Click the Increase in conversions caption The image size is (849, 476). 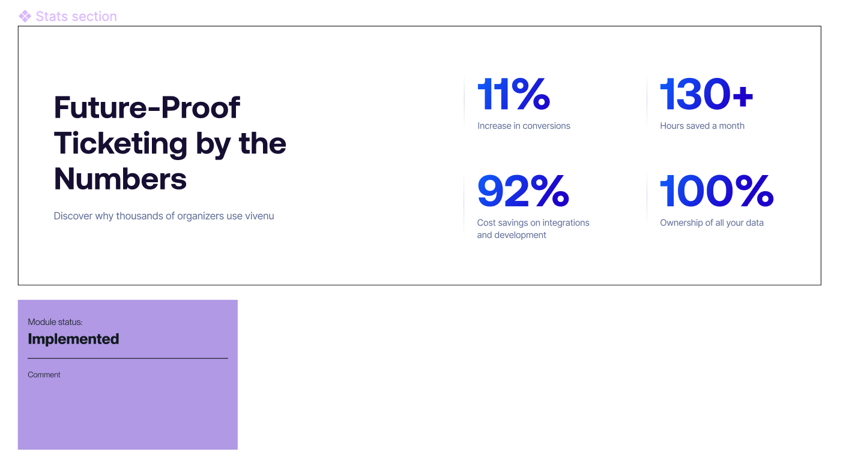[524, 126]
